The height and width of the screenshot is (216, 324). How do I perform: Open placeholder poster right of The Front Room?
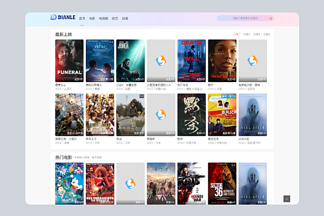tap(253, 61)
